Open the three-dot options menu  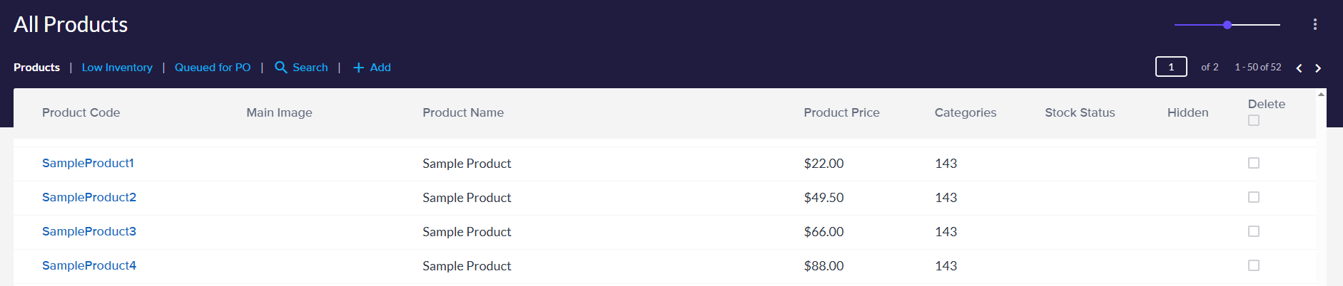[1314, 24]
